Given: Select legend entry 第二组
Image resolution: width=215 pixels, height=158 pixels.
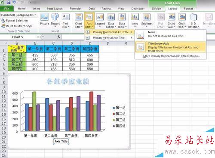Looking at the screenshot, I should coord(119,114).
